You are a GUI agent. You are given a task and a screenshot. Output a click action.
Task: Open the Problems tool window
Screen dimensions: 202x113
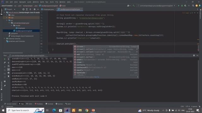[x=39, y=104]
